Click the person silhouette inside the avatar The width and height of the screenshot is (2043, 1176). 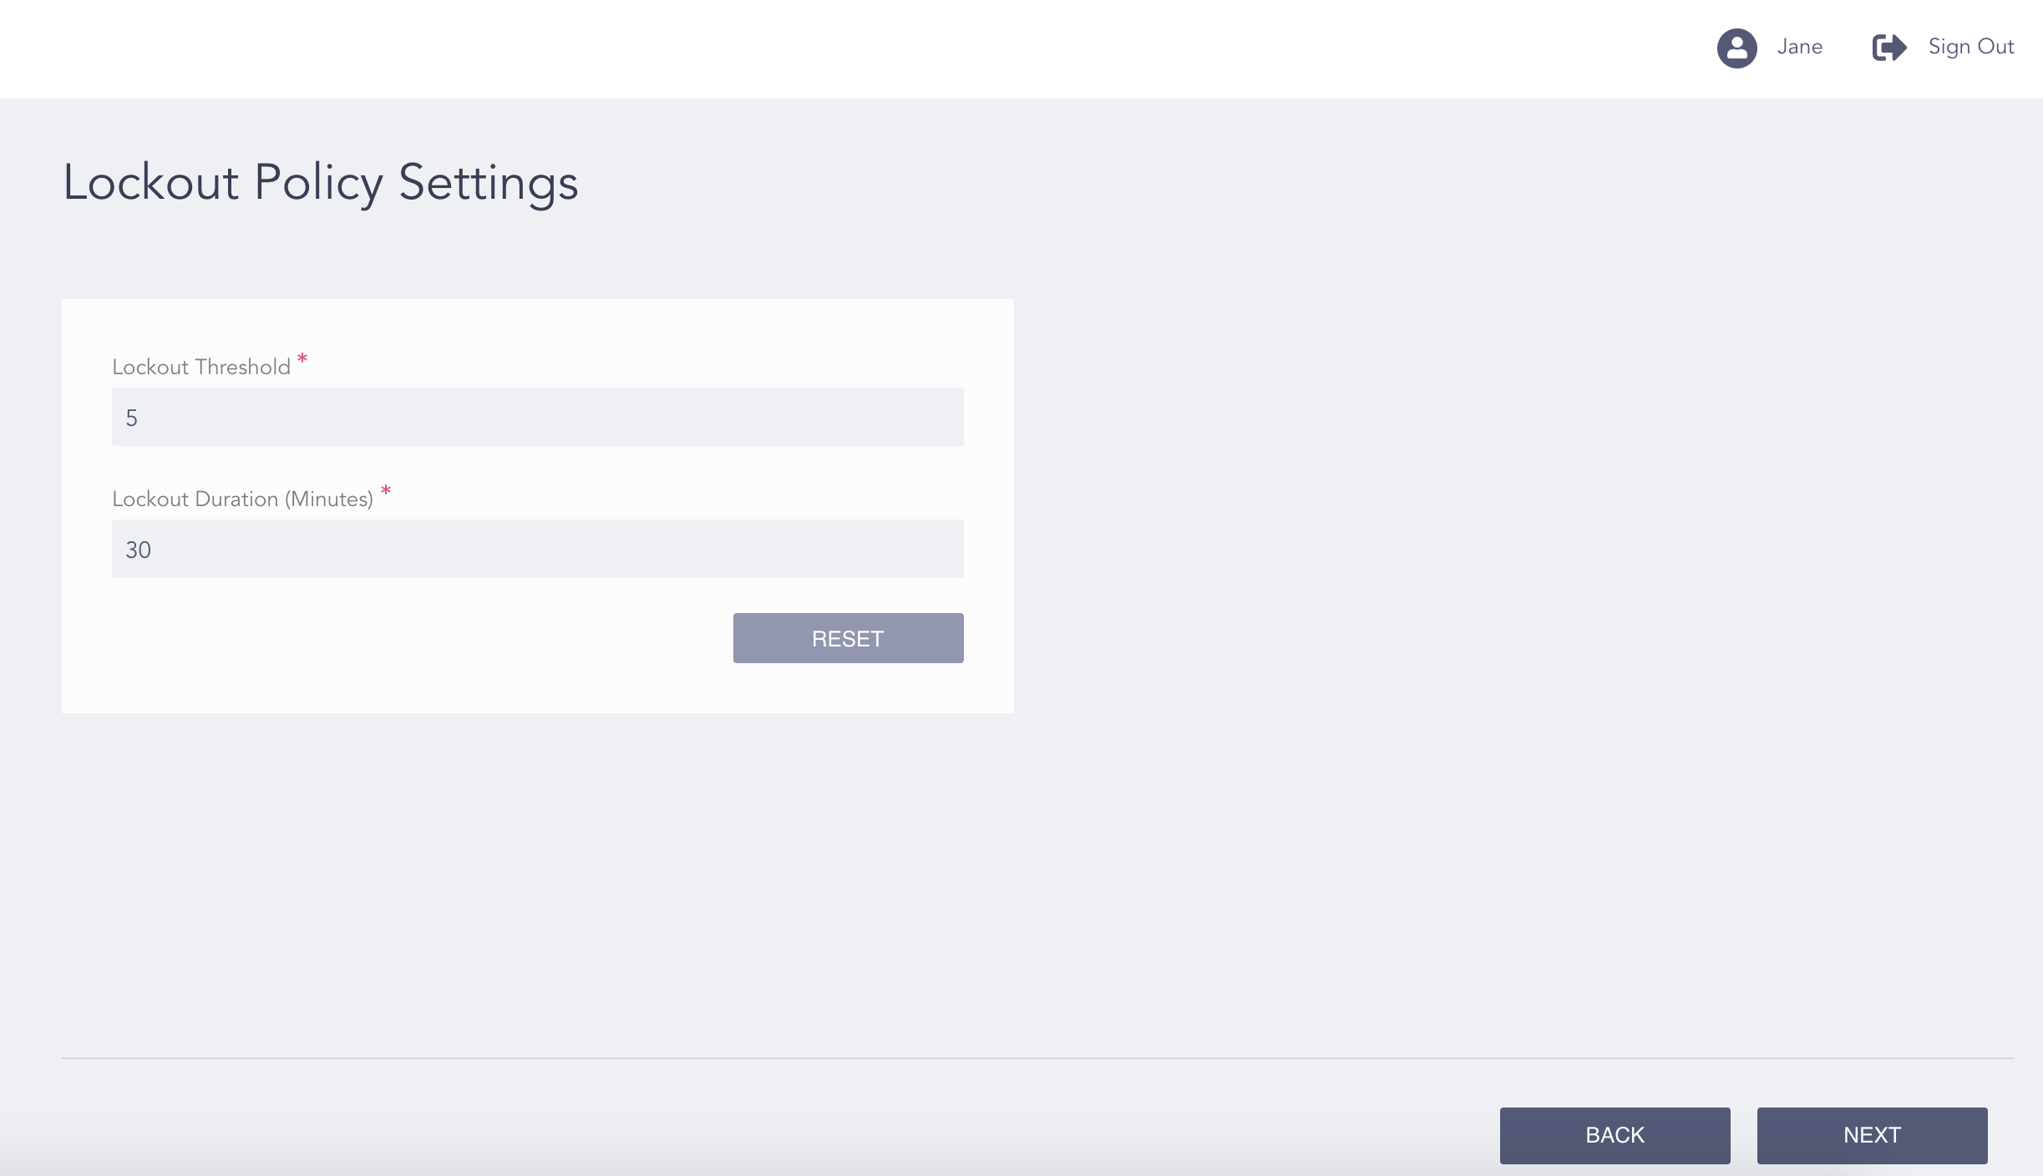[1737, 48]
